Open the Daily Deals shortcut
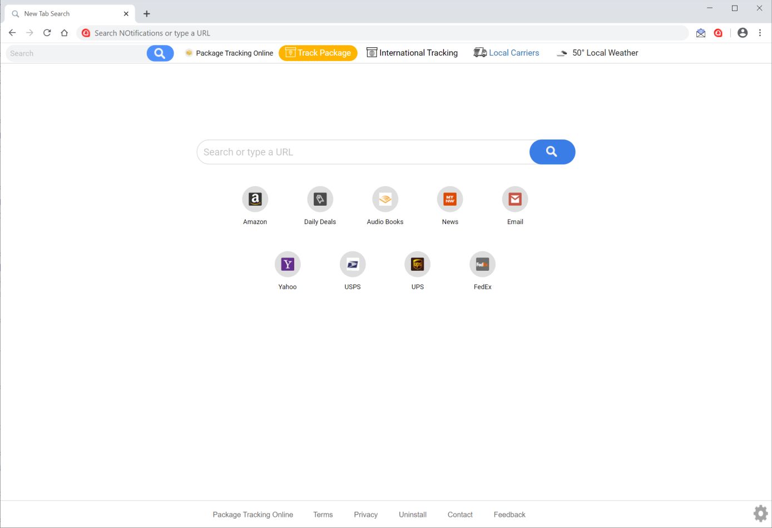772x528 pixels. [320, 199]
